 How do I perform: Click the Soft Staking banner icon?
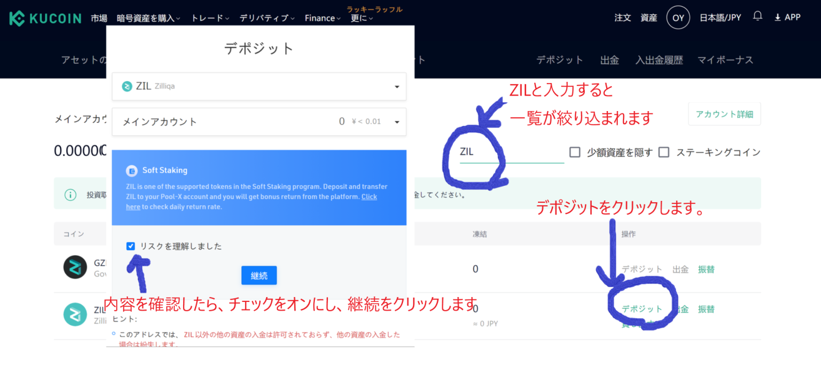tap(131, 170)
